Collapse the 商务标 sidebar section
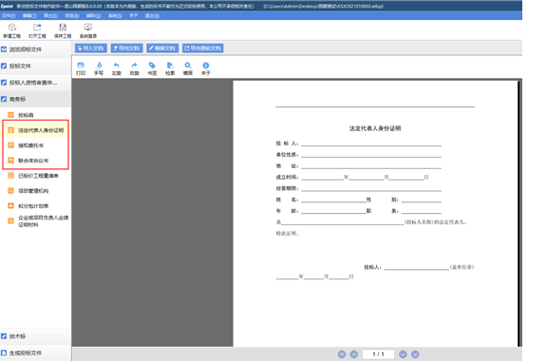Screen dimensions: 547x364 (35, 99)
